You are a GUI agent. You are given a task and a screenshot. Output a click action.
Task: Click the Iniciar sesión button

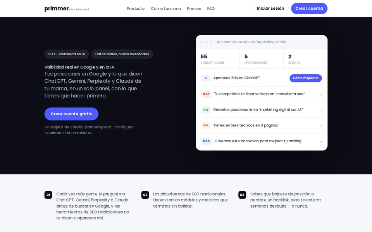[270, 9]
